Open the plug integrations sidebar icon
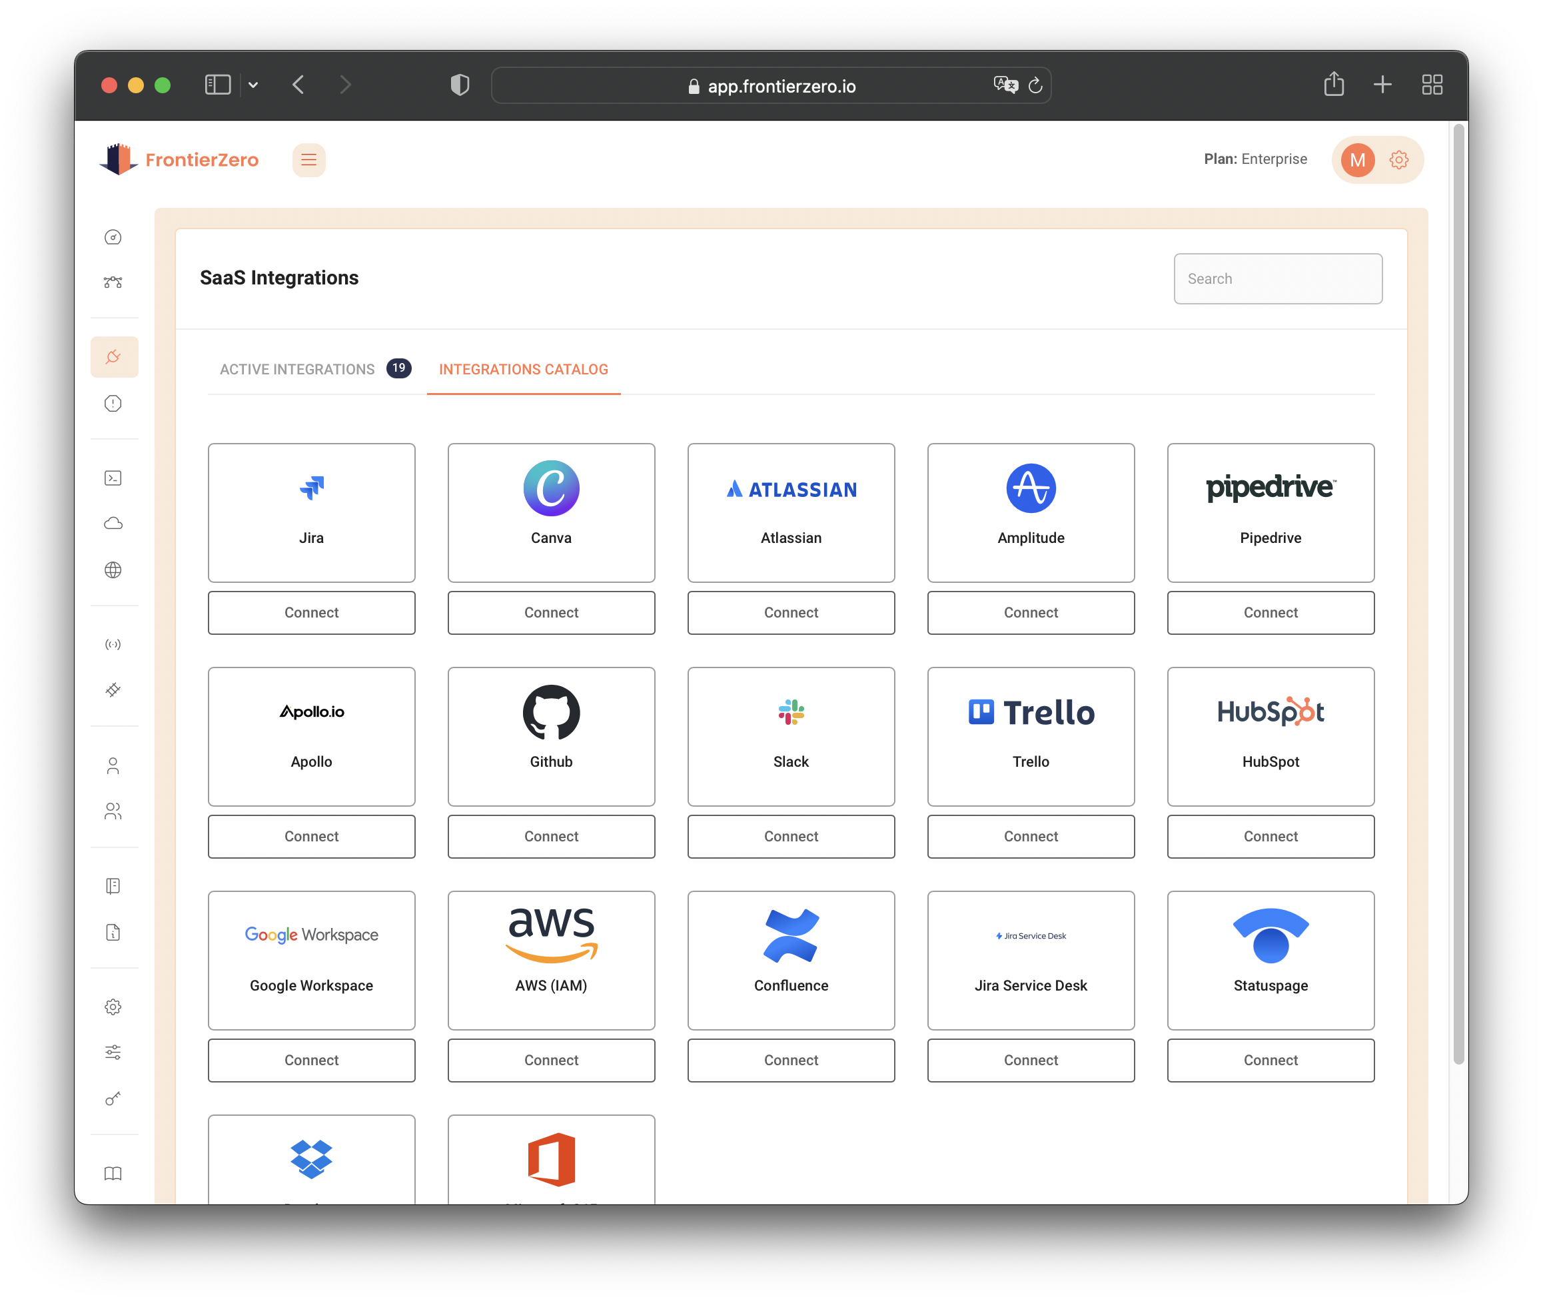1543x1303 pixels. pos(114,358)
